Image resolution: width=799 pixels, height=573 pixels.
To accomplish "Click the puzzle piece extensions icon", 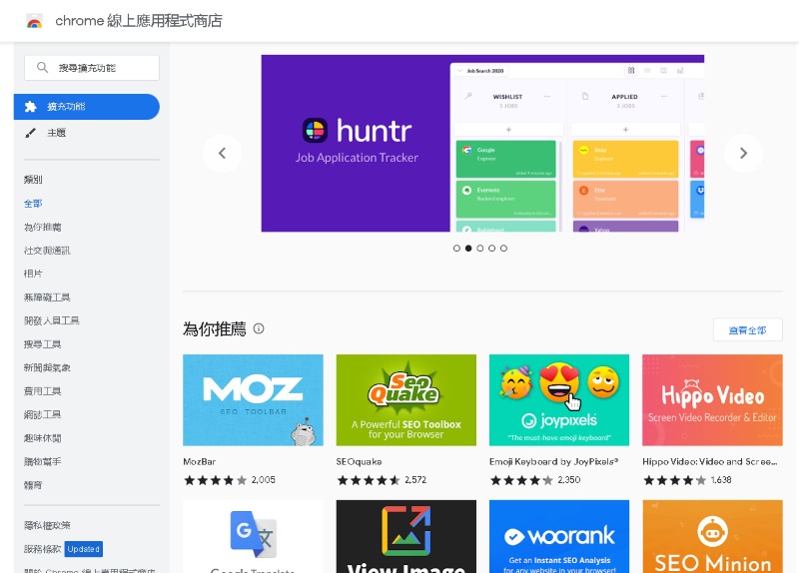I will pos(31,107).
